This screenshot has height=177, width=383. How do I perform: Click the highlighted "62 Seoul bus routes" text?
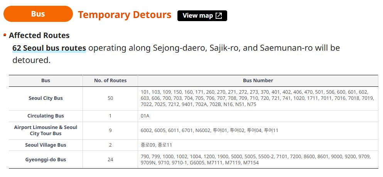point(49,48)
